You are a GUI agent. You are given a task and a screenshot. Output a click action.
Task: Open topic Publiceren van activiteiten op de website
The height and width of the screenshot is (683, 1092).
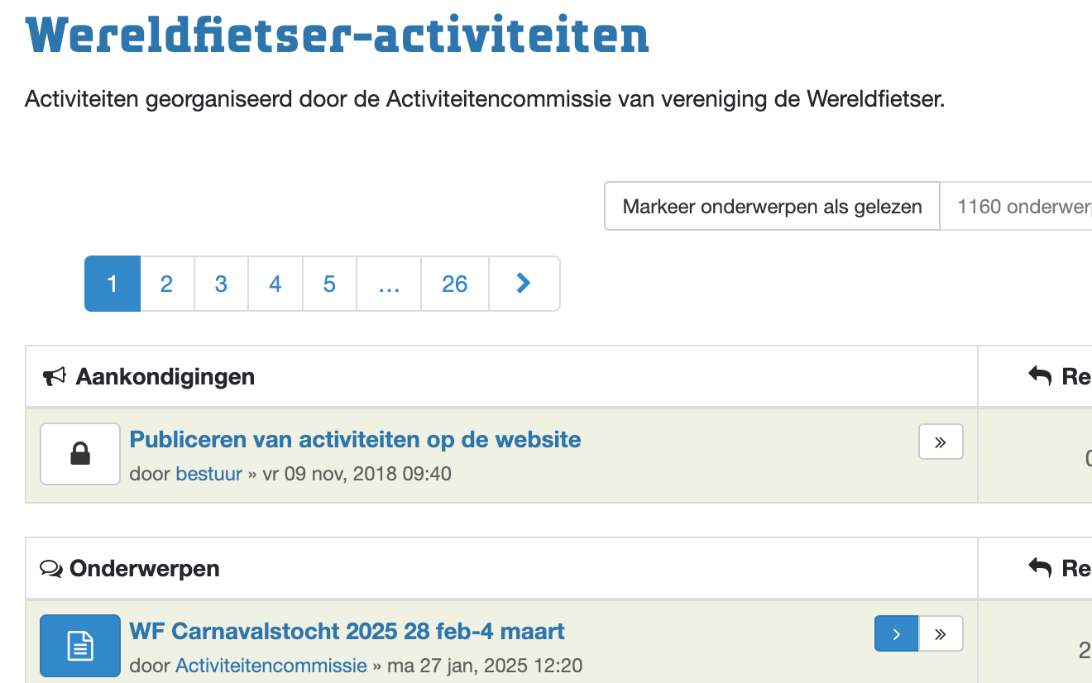(355, 439)
